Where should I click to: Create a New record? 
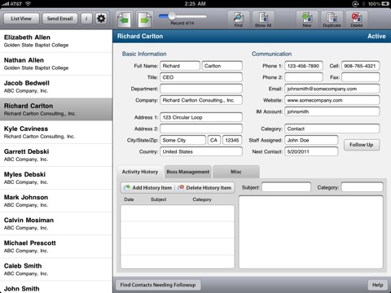click(307, 20)
